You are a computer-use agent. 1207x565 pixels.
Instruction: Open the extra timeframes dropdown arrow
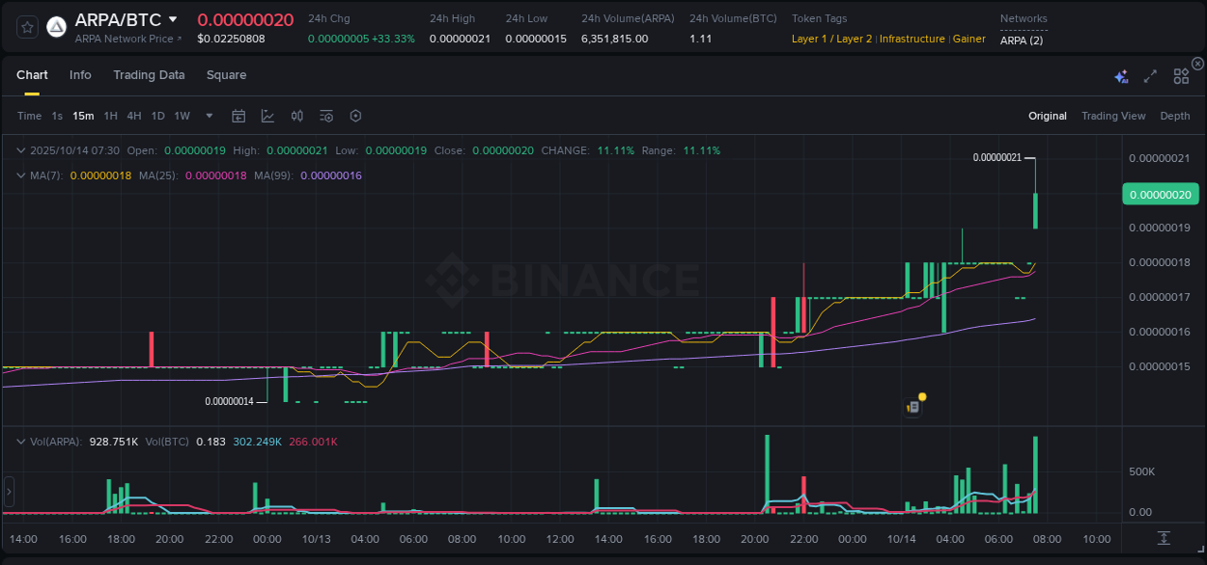(209, 116)
